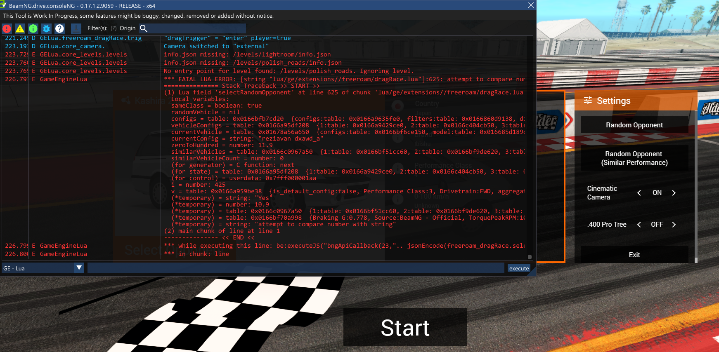Click the execute button

tap(519, 268)
